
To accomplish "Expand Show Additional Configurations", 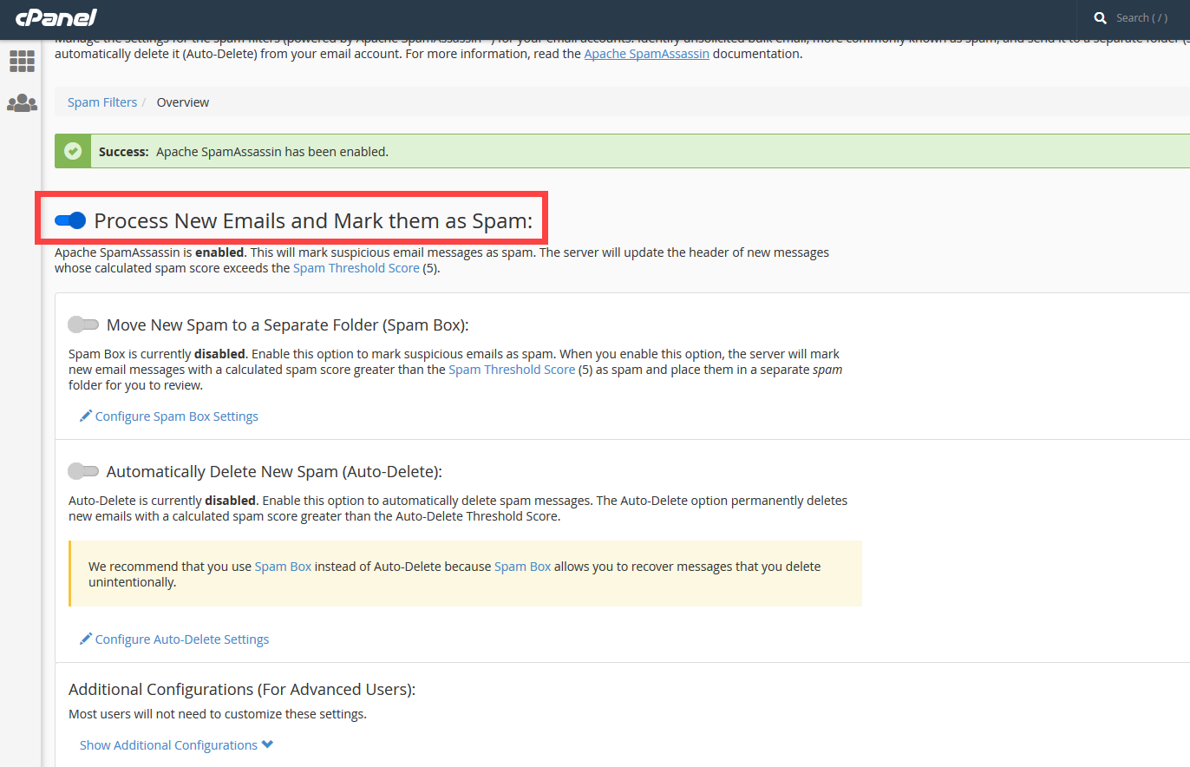I will [168, 745].
